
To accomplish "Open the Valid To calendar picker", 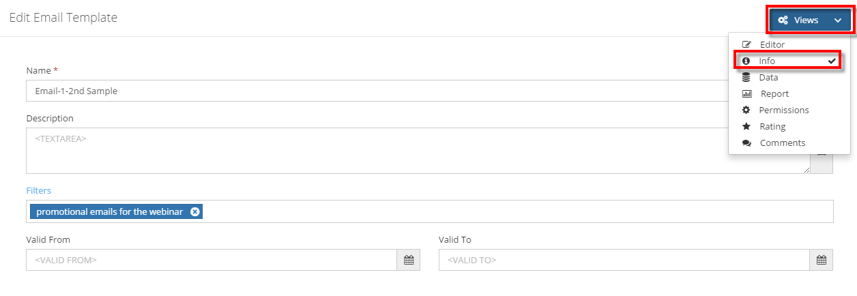I will [x=822, y=260].
